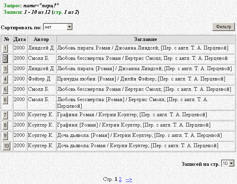Open record number 5
The width and height of the screenshot is (237, 184).
pyautogui.click(x=6, y=90)
